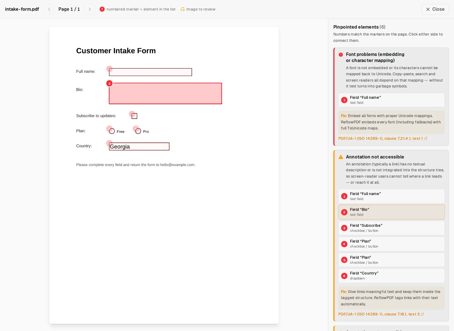Select the Field "Country" dropdown item
454x331 pixels.
[x=391, y=276]
